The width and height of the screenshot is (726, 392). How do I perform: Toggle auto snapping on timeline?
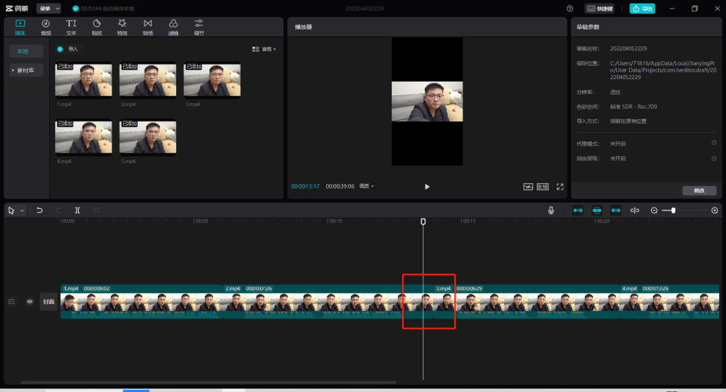click(x=597, y=210)
